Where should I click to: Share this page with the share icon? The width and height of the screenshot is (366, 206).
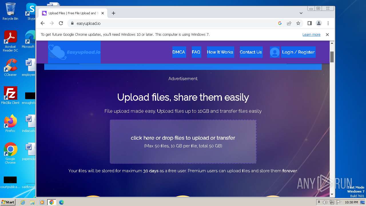click(289, 23)
